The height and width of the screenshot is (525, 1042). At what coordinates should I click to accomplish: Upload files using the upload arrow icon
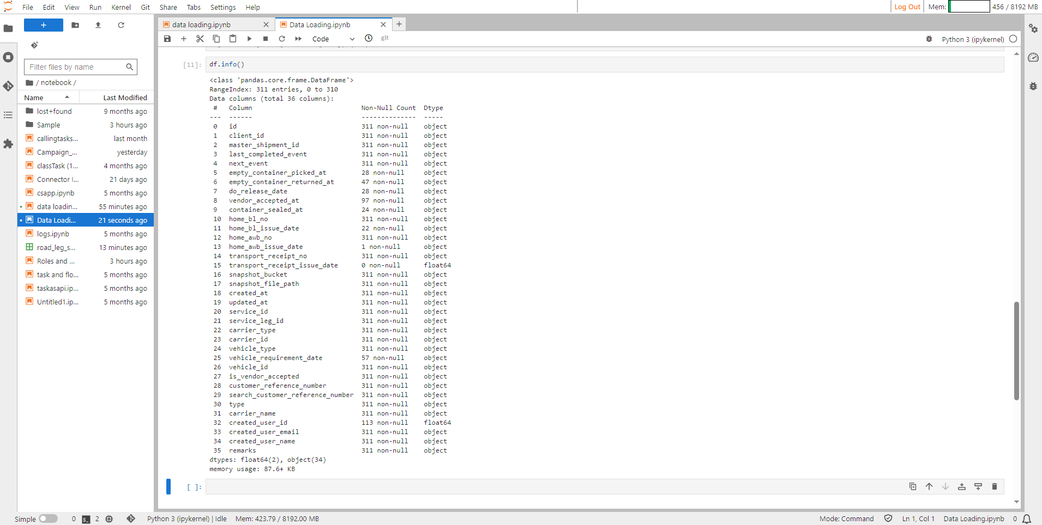pos(98,25)
